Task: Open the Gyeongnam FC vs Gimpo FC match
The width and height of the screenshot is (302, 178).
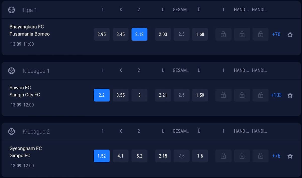Action: coord(26,152)
